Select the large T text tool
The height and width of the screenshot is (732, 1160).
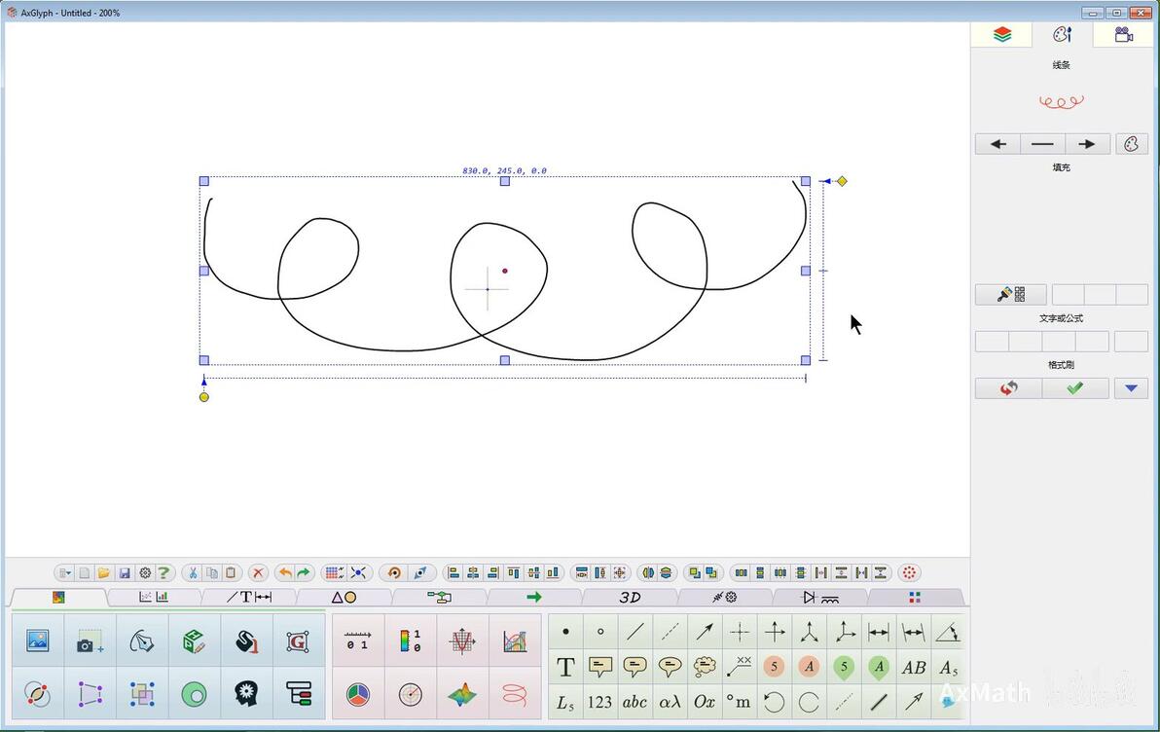565,667
